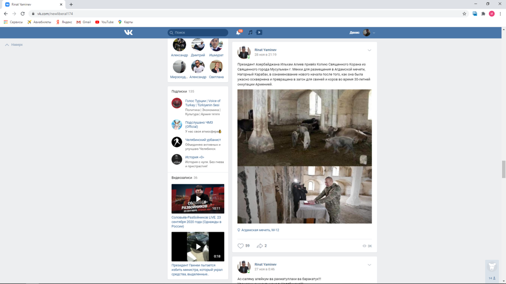
Task: Expand post options chevron on 28 Nov post
Action: pyautogui.click(x=369, y=50)
